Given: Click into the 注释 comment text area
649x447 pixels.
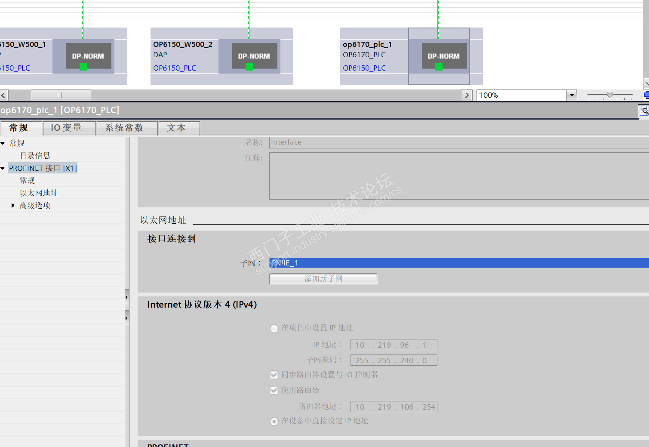Looking at the screenshot, I should (459, 176).
